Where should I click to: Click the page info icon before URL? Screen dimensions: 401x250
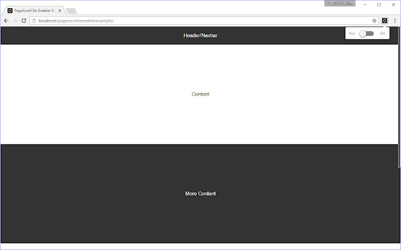click(34, 21)
